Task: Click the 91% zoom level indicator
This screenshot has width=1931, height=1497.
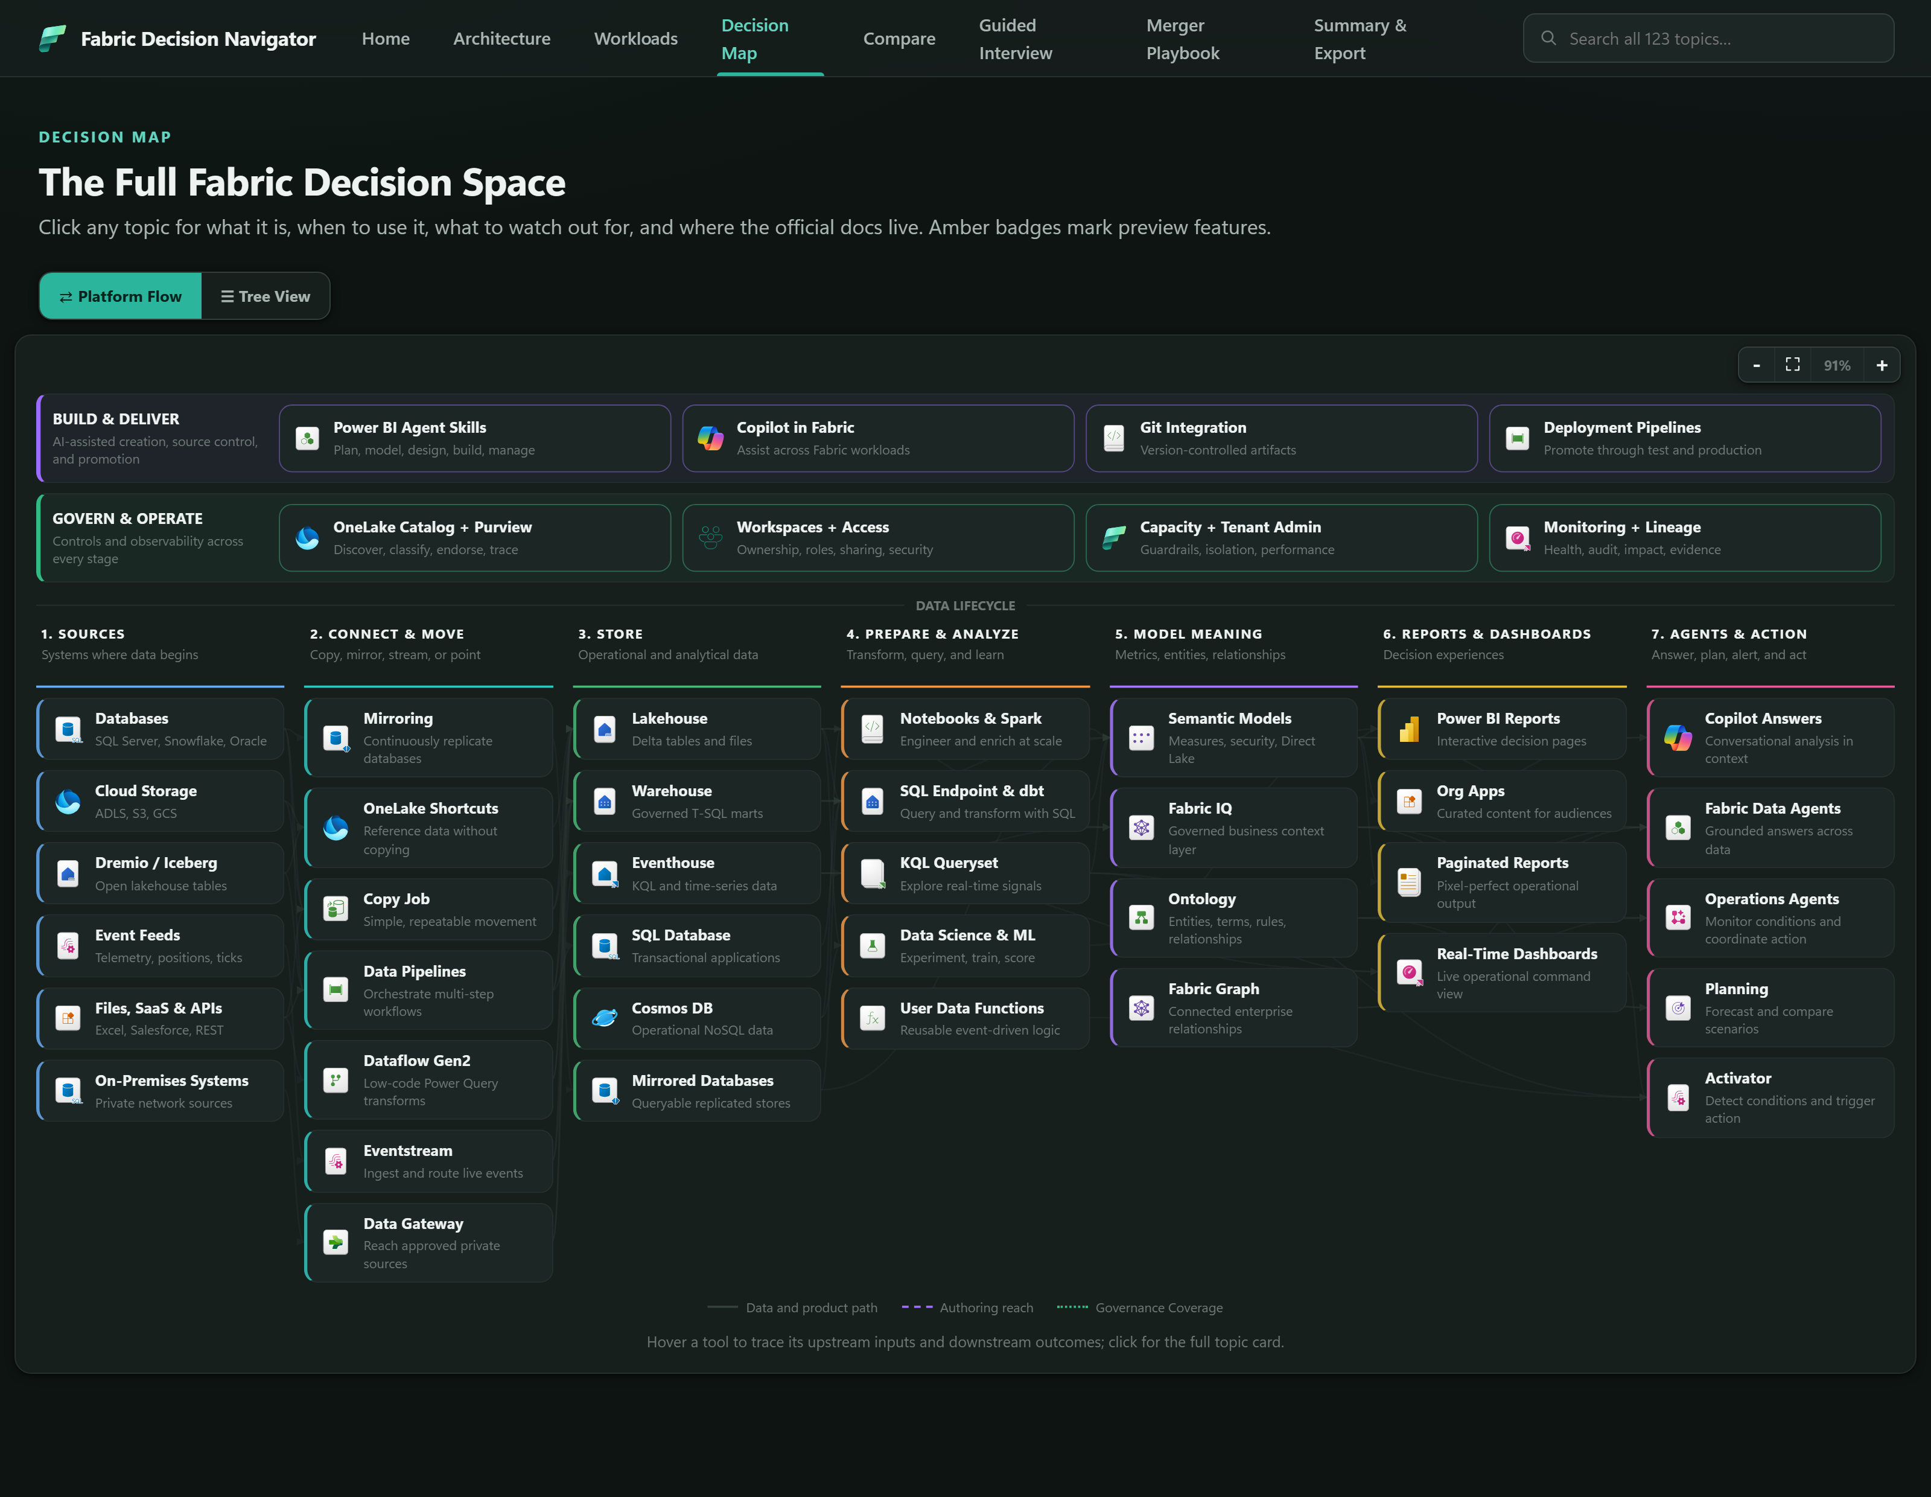Action: (x=1836, y=365)
